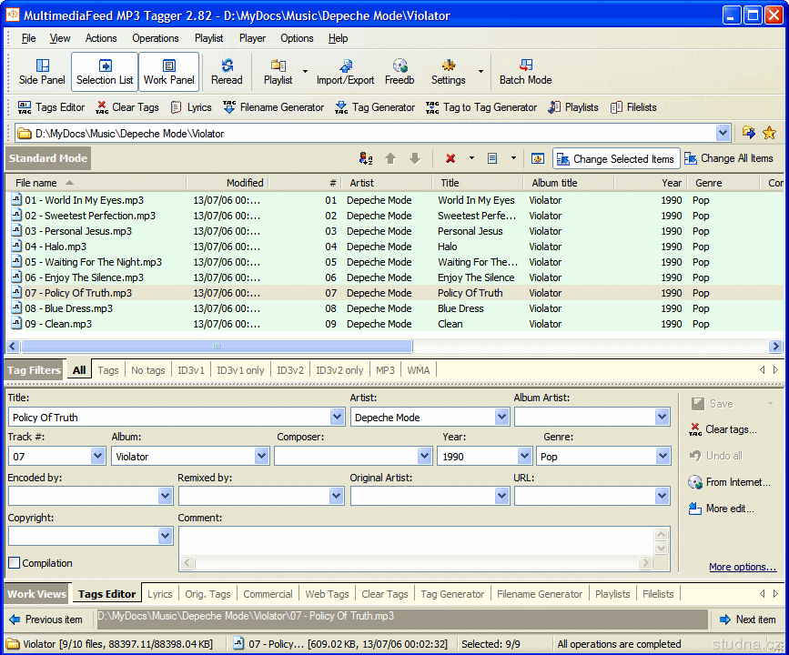The width and height of the screenshot is (789, 655).
Task: Launch Batch Mode from the toolbar
Action: click(x=525, y=72)
